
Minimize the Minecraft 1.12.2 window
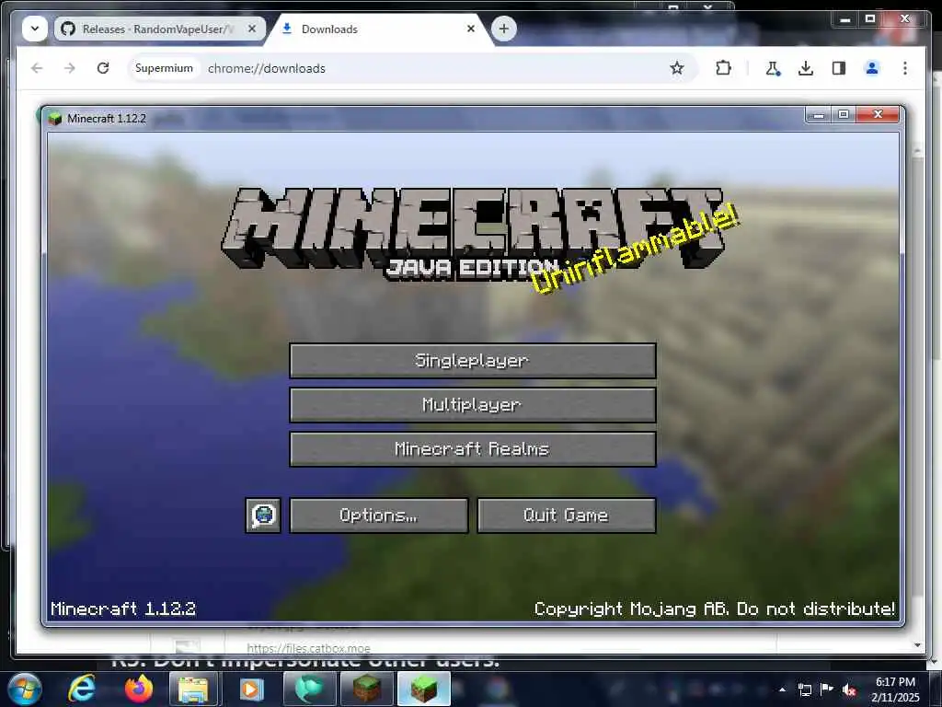point(818,114)
